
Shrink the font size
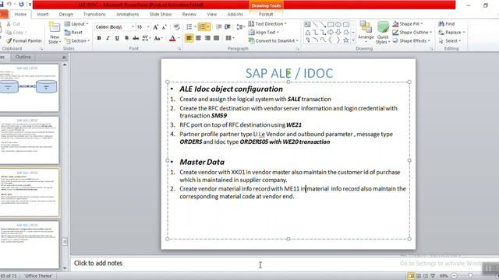[x=165, y=27]
